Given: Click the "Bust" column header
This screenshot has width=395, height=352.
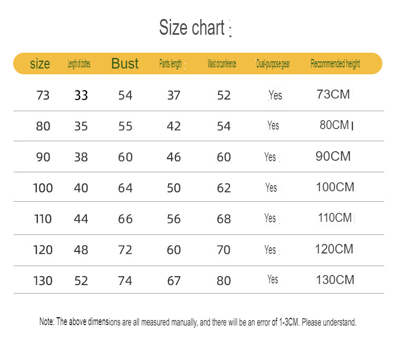Looking at the screenshot, I should [125, 64].
